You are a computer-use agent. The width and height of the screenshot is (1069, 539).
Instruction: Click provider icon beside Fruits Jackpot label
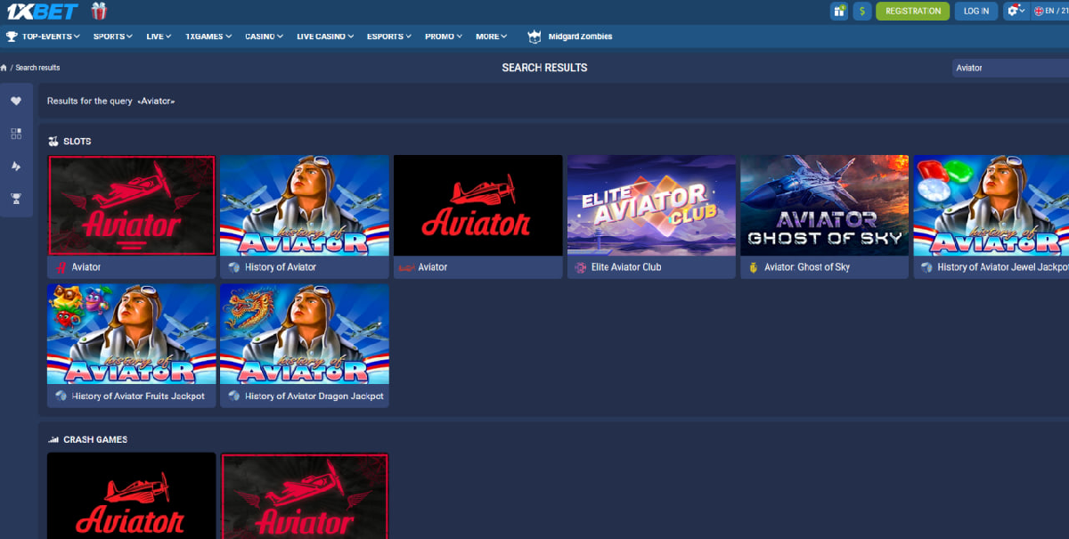tap(61, 396)
